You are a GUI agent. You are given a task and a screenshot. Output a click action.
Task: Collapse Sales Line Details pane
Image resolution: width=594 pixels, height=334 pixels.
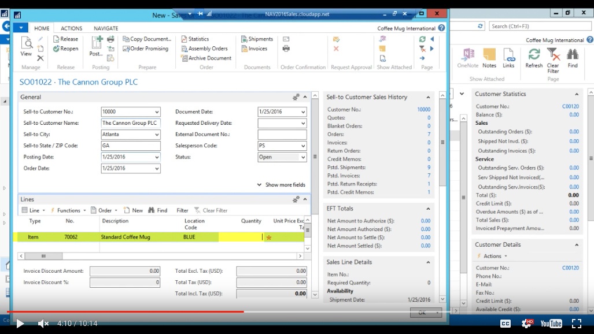[x=428, y=262]
